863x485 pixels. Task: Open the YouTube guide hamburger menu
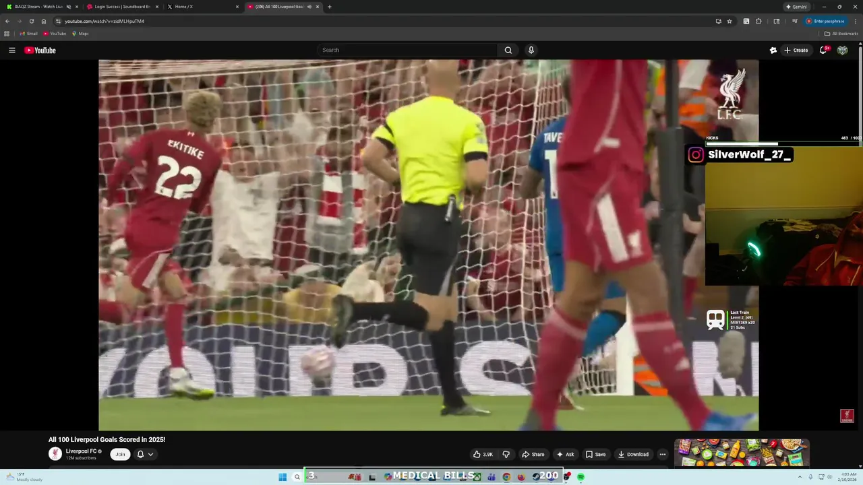point(11,51)
